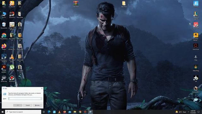Open the Recycle Bin
Image resolution: width=202 pixels, height=114 pixels.
tap(4, 25)
